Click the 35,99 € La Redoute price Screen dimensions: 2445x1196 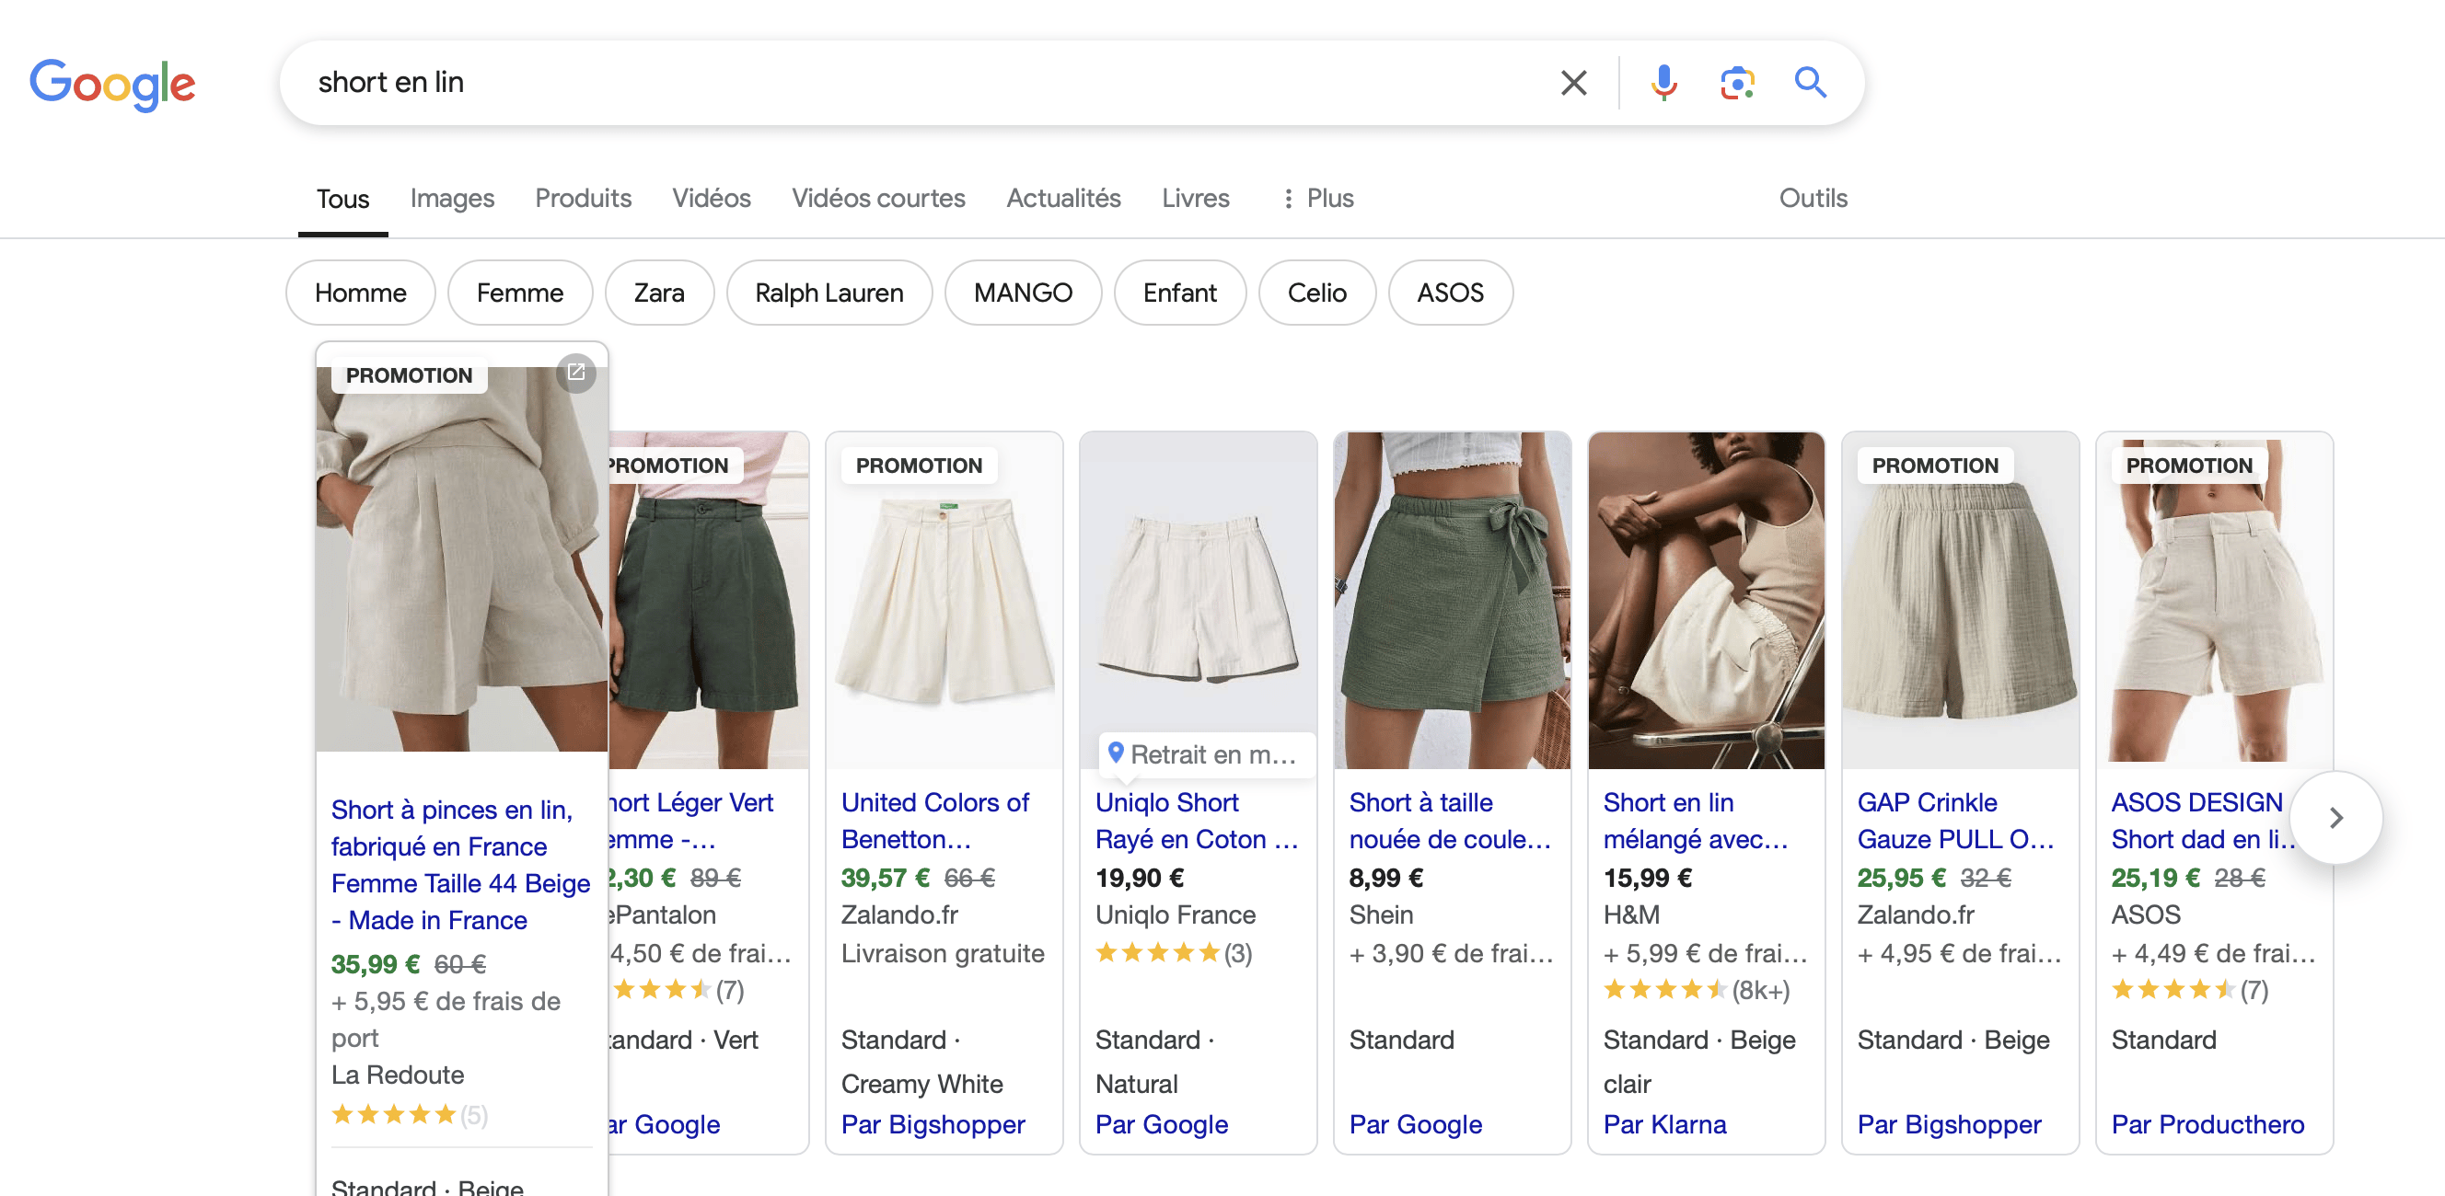(375, 963)
